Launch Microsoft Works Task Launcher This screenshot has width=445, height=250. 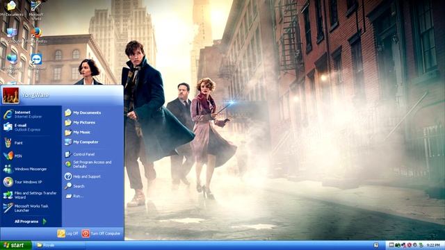pyautogui.click(x=31, y=208)
